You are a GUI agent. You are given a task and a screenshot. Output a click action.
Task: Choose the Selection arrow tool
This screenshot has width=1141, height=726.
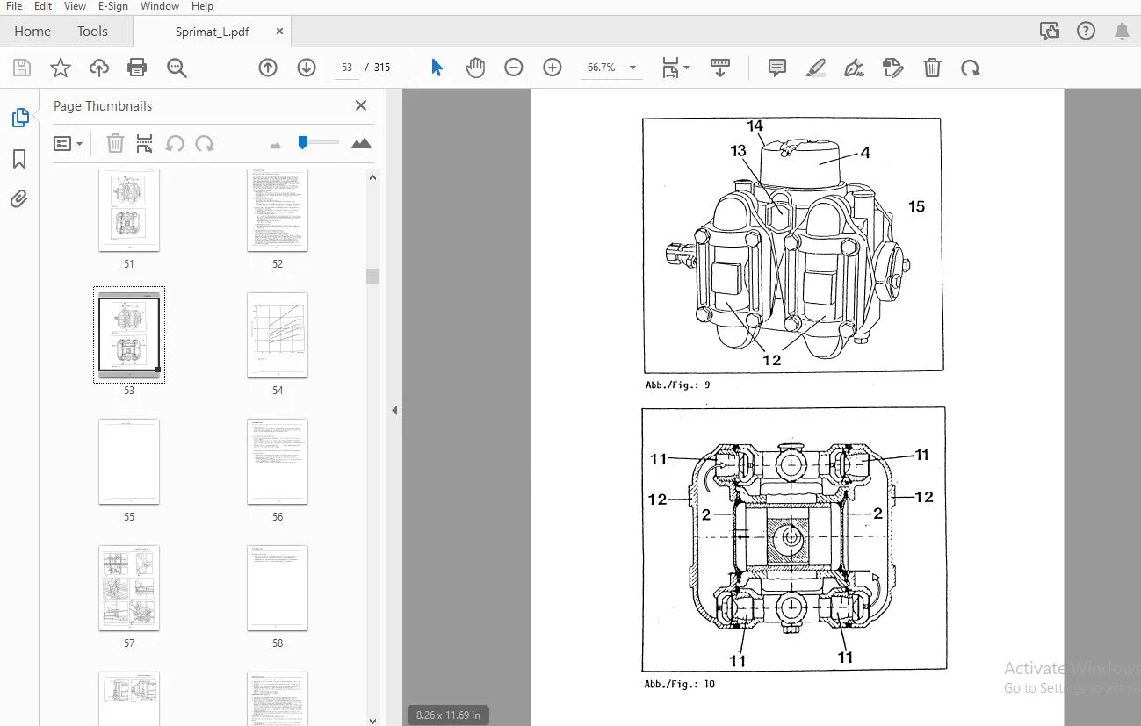click(x=437, y=68)
